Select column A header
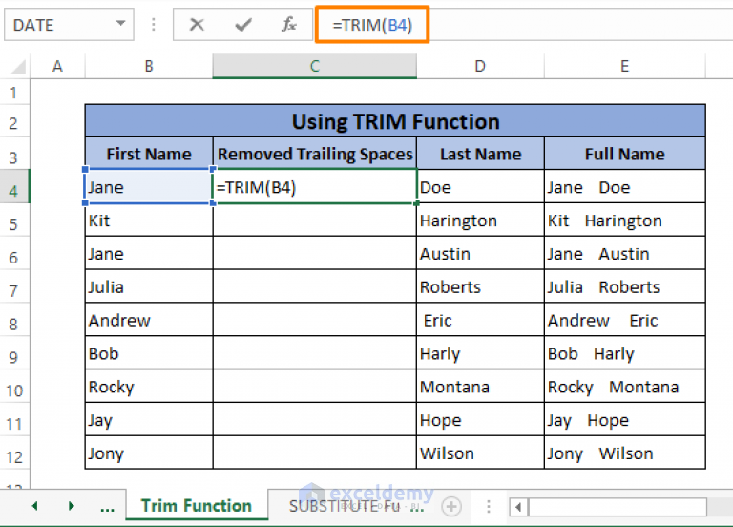733x527 pixels. [57, 67]
